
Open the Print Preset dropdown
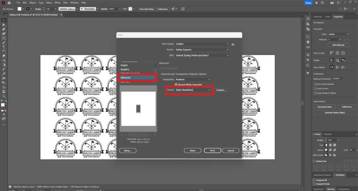202,44
